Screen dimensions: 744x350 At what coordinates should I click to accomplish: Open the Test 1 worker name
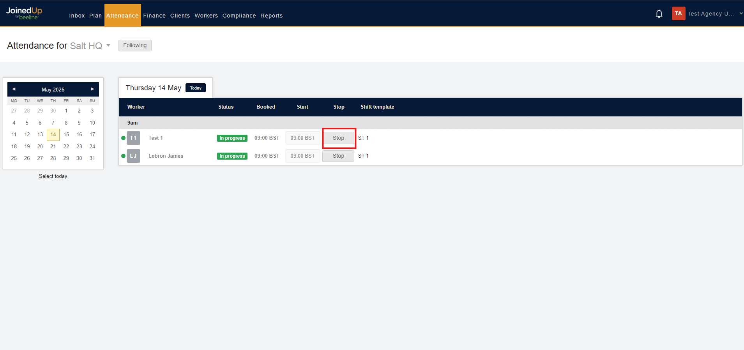pos(156,138)
